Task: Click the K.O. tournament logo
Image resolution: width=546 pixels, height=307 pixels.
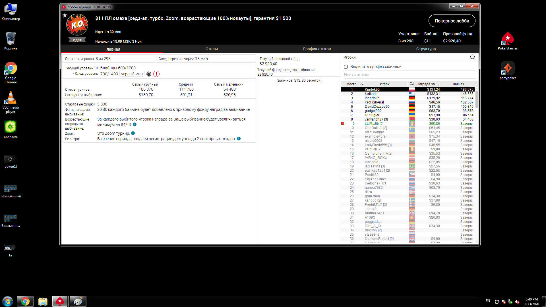Action: (77, 25)
